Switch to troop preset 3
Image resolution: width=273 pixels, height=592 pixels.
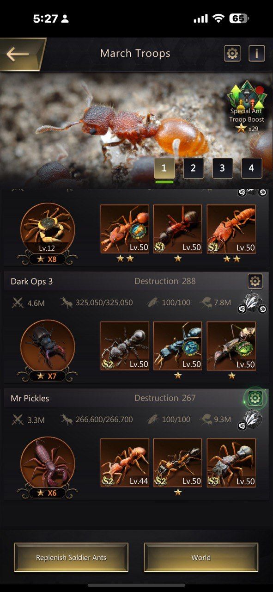tap(223, 168)
